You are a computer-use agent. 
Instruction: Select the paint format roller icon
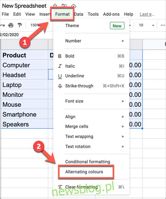point(20,25)
